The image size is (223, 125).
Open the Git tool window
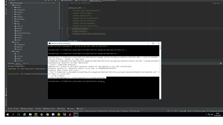(10, 109)
